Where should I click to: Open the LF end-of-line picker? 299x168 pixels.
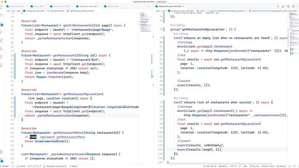(x=240, y=166)
